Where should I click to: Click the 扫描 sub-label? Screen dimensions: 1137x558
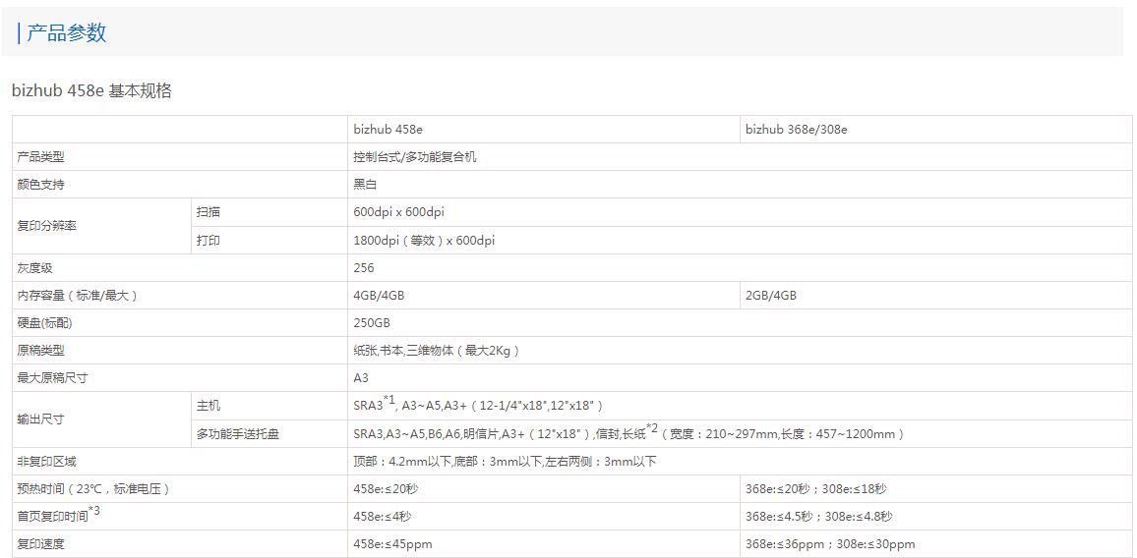click(x=209, y=212)
